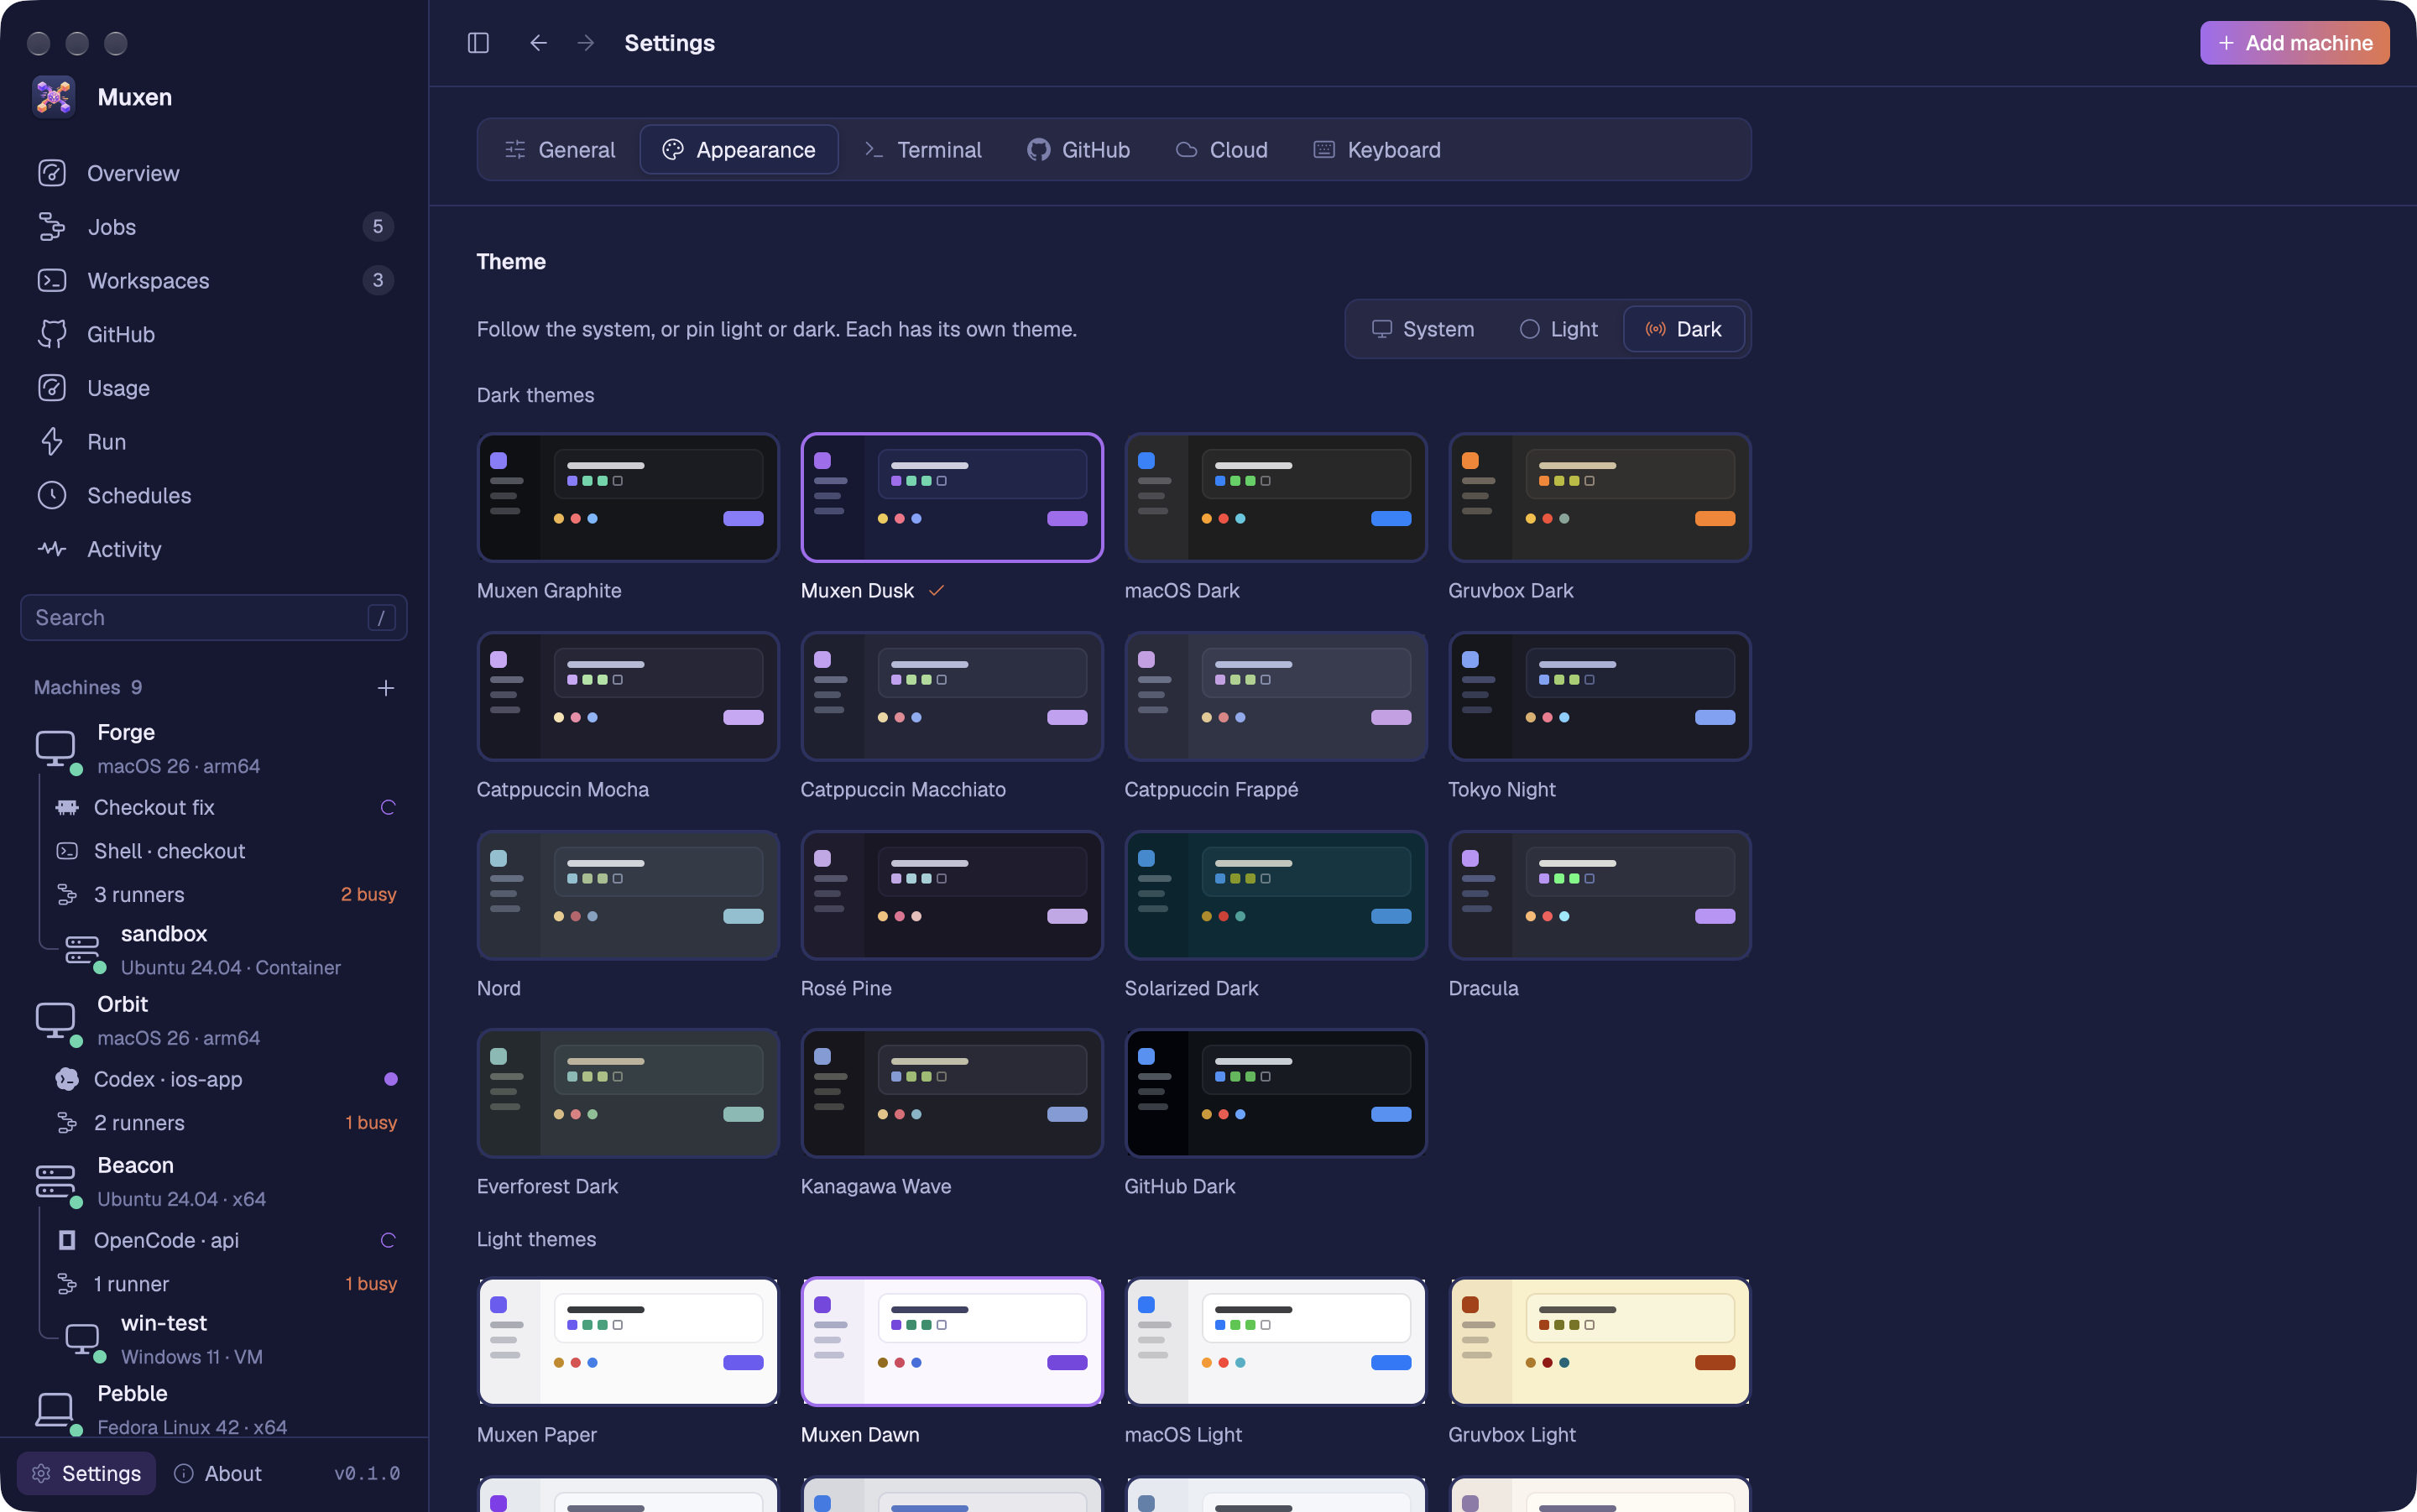Viewport: 2417px width, 1512px height.
Task: Choose the Gruvbox Dark theme
Action: tap(1600, 497)
